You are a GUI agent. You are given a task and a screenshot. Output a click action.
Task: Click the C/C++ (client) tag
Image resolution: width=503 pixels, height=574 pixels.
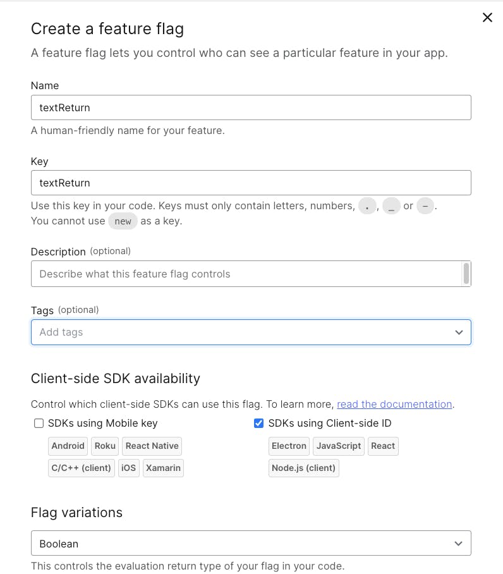82,468
